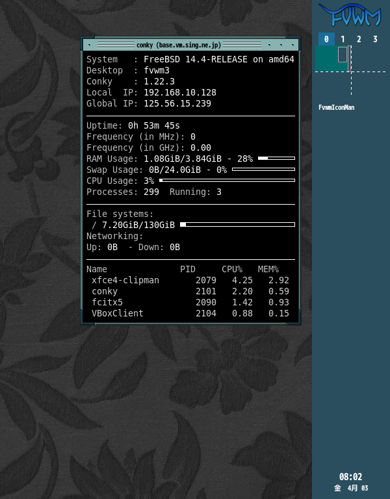The height and width of the screenshot is (499, 390).
Task: Click the xfce4-clipman process row
Action: point(190,280)
